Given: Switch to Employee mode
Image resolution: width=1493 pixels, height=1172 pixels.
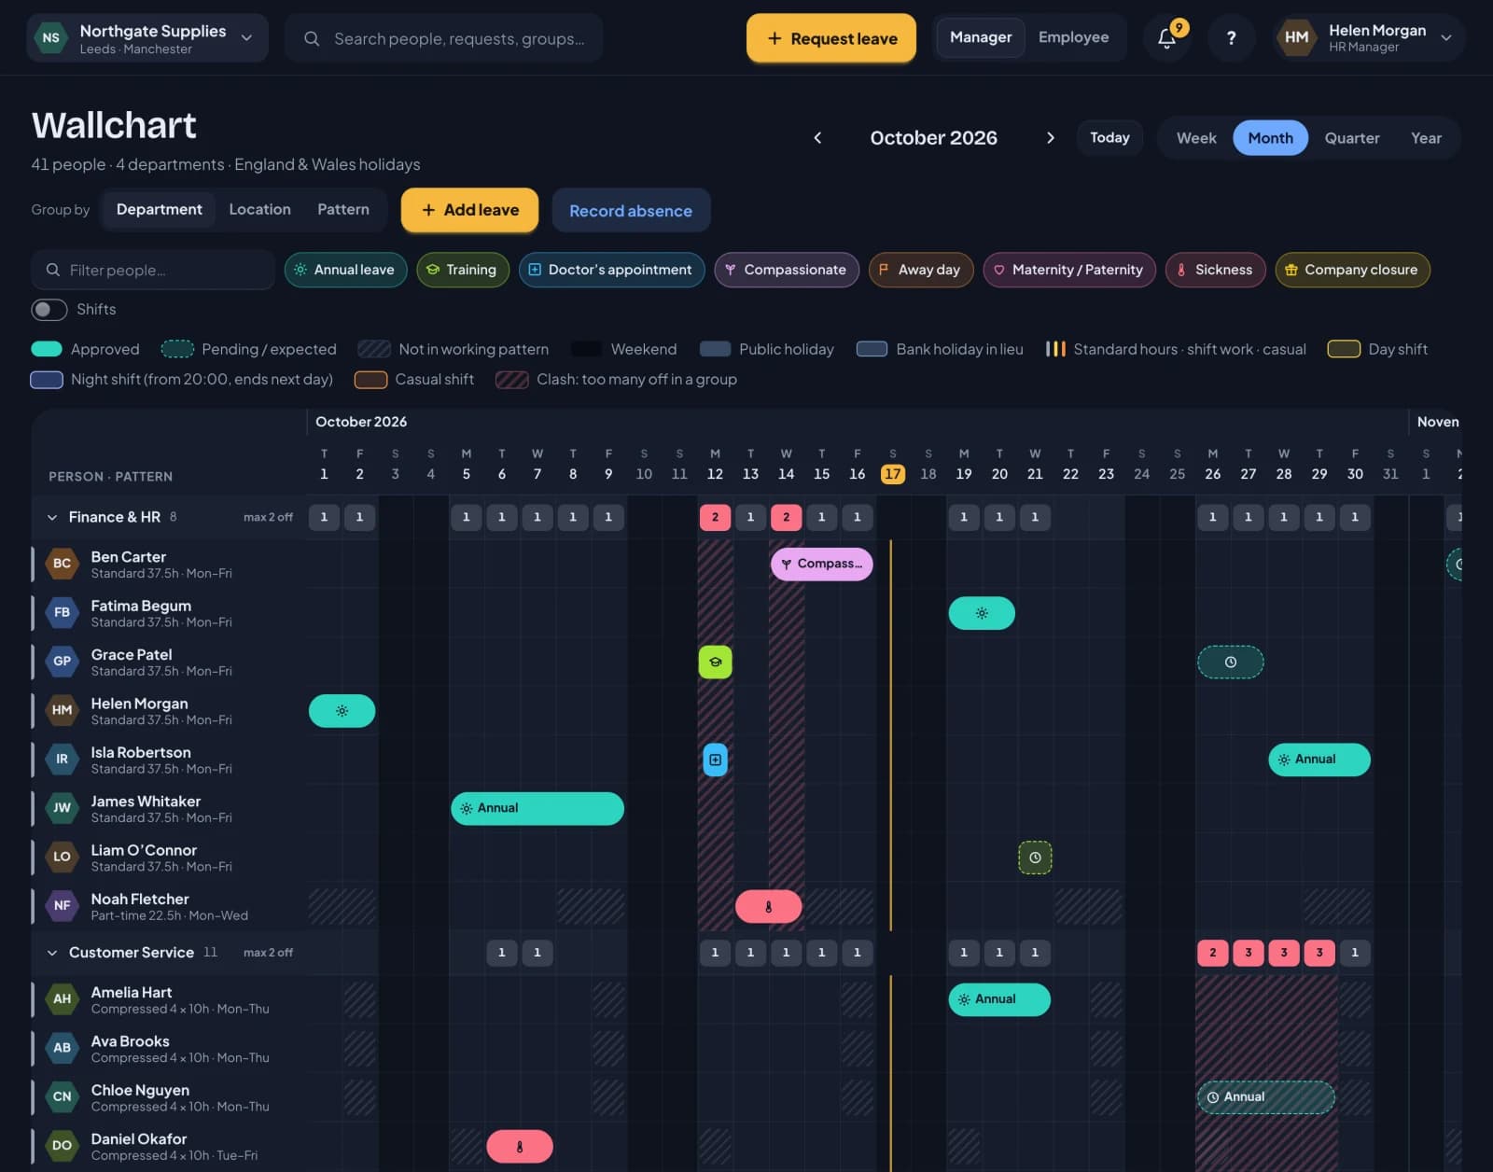Looking at the screenshot, I should click(x=1073, y=37).
